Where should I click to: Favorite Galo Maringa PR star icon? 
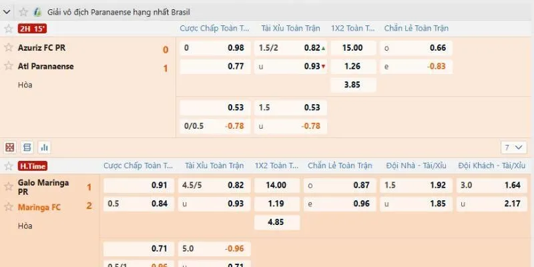point(8,184)
